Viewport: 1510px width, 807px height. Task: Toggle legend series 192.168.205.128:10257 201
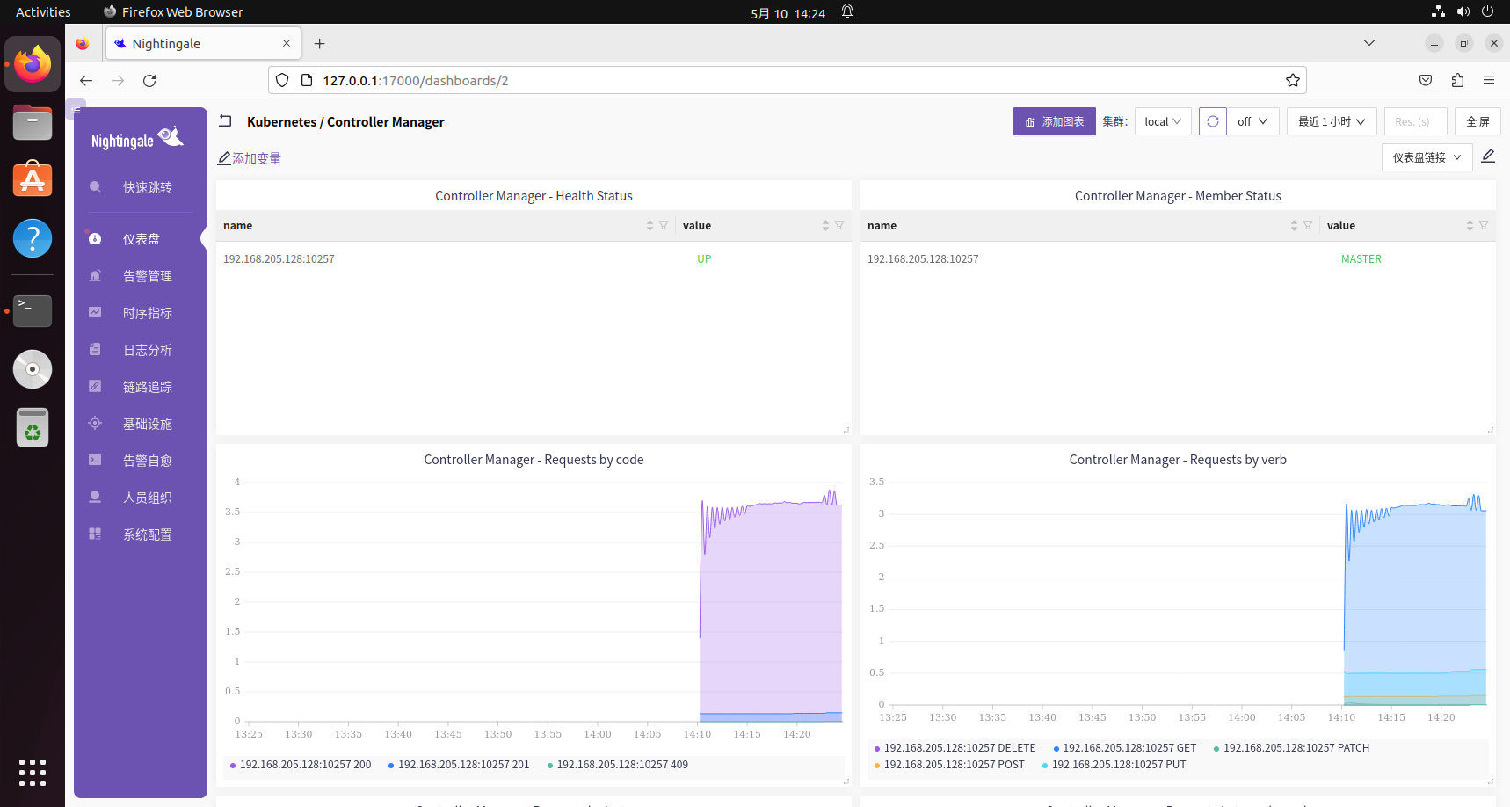pos(459,765)
